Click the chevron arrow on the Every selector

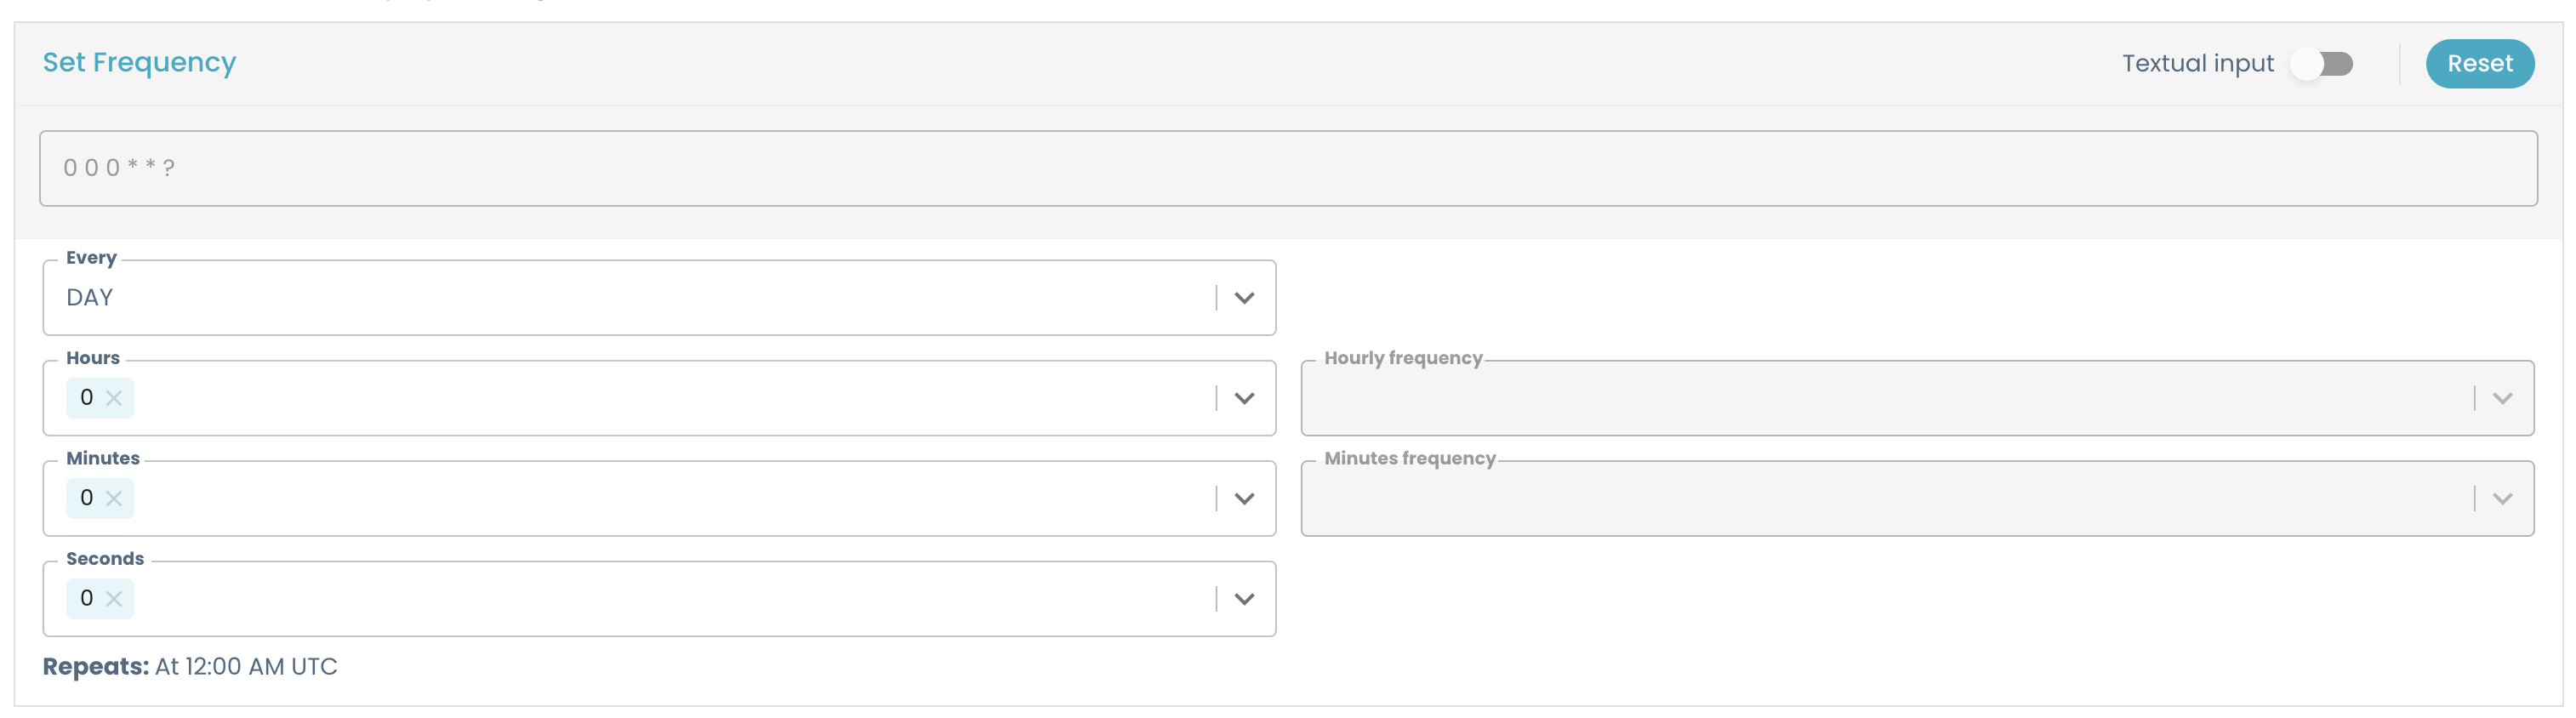(1243, 297)
